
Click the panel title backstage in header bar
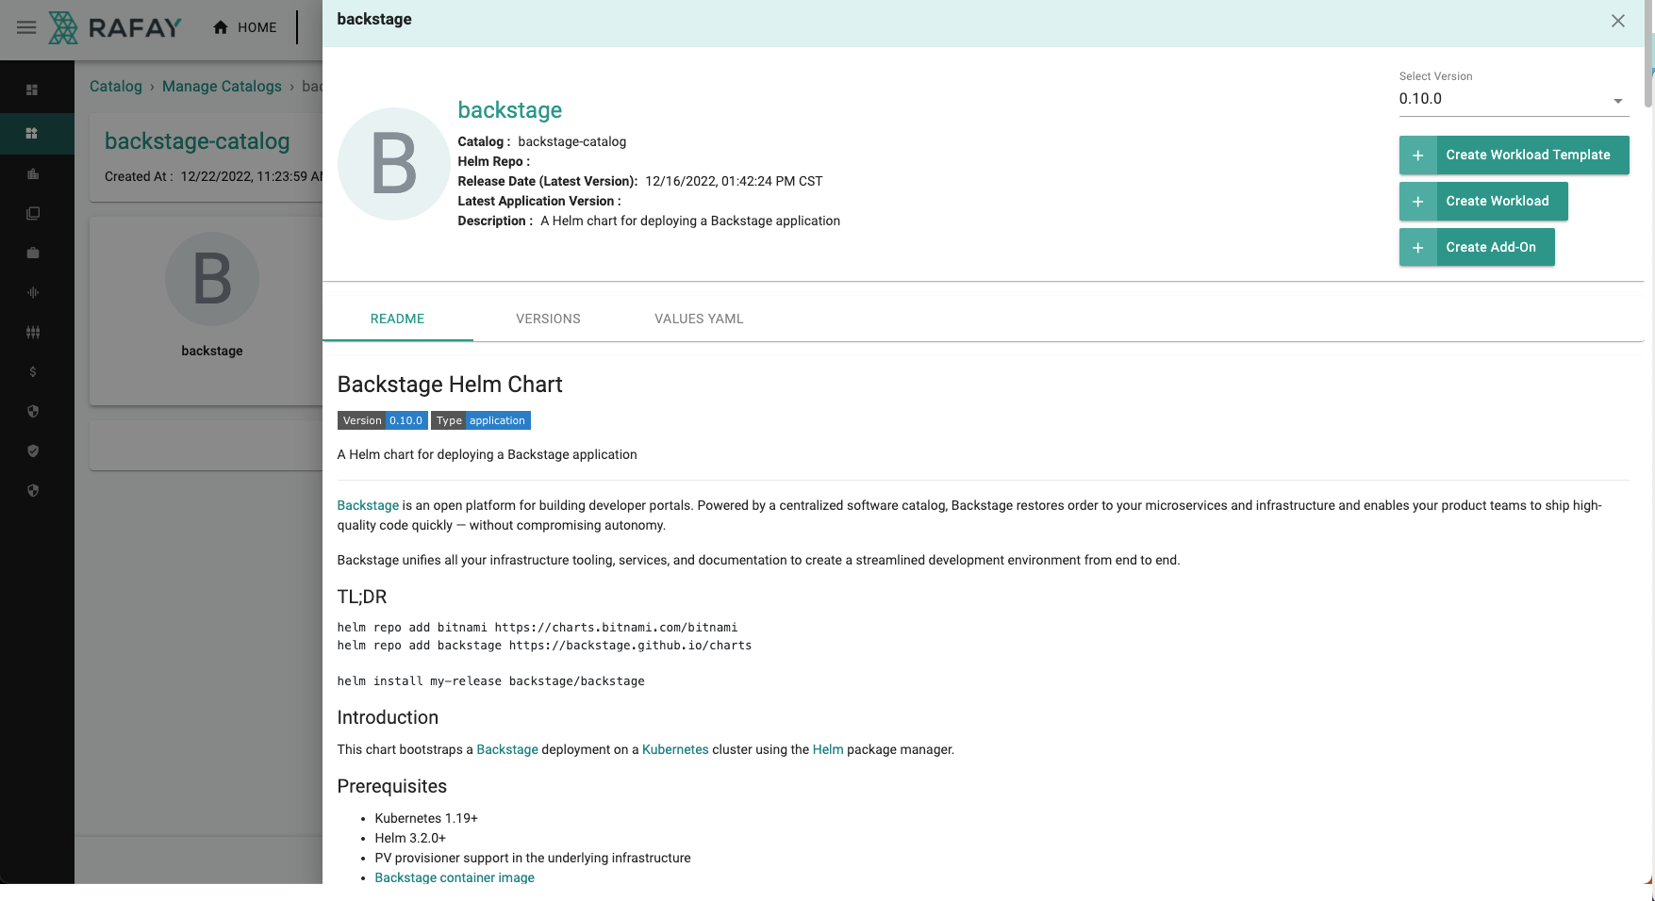(x=374, y=19)
